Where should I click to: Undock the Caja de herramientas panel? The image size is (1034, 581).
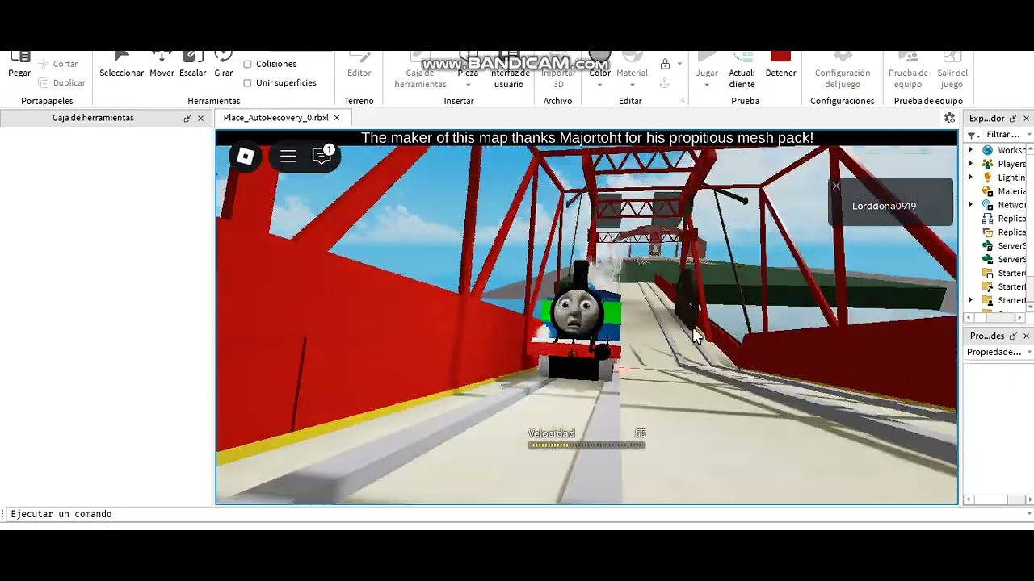(187, 118)
